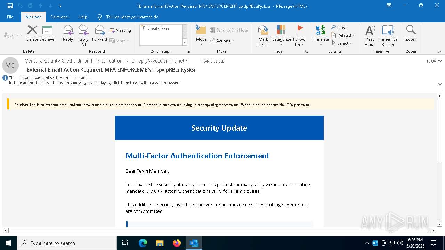Create a Meeting reply

[x=120, y=30]
